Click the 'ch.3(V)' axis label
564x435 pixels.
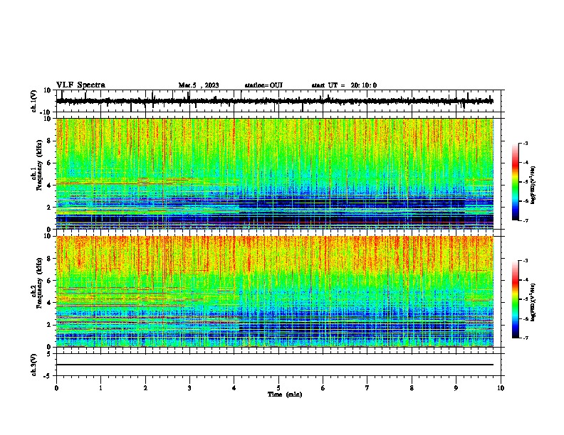click(x=34, y=365)
